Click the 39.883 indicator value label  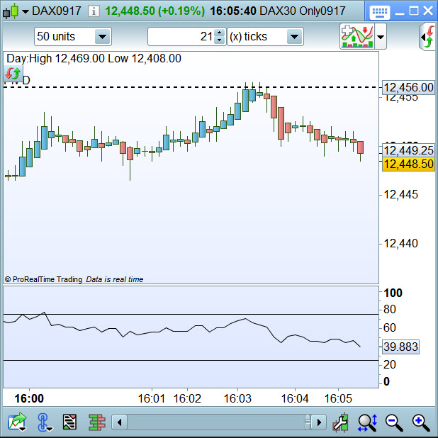[400, 347]
